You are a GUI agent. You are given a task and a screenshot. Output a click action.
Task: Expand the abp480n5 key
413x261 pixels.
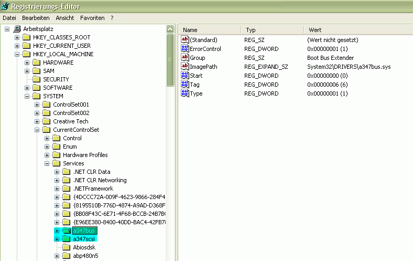(x=57, y=256)
